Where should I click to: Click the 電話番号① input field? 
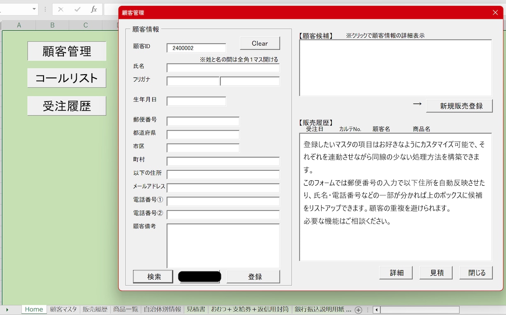tap(223, 201)
